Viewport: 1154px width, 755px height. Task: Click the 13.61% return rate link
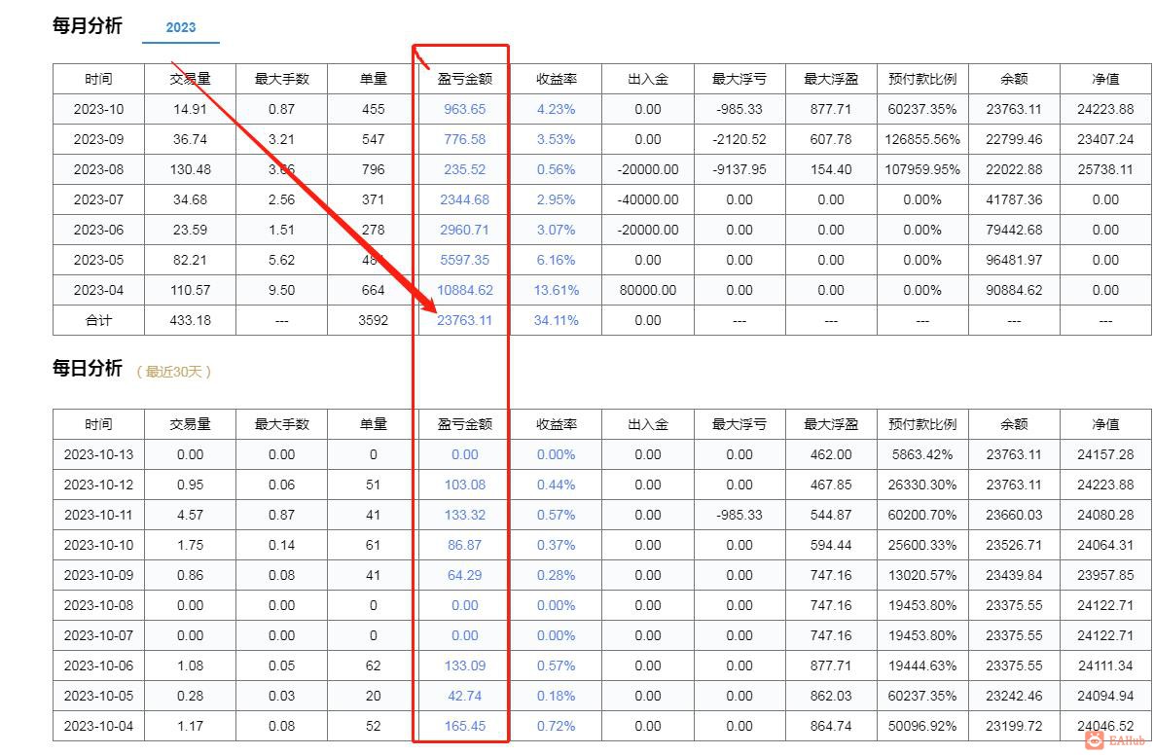point(556,290)
